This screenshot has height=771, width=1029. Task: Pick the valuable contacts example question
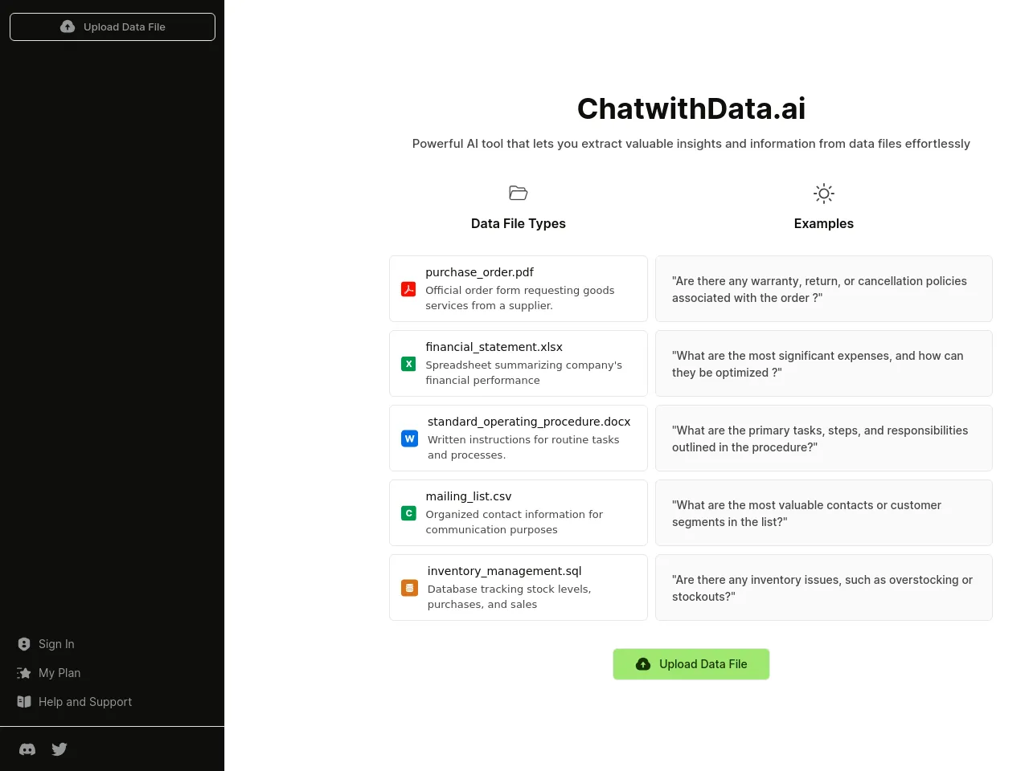(823, 513)
